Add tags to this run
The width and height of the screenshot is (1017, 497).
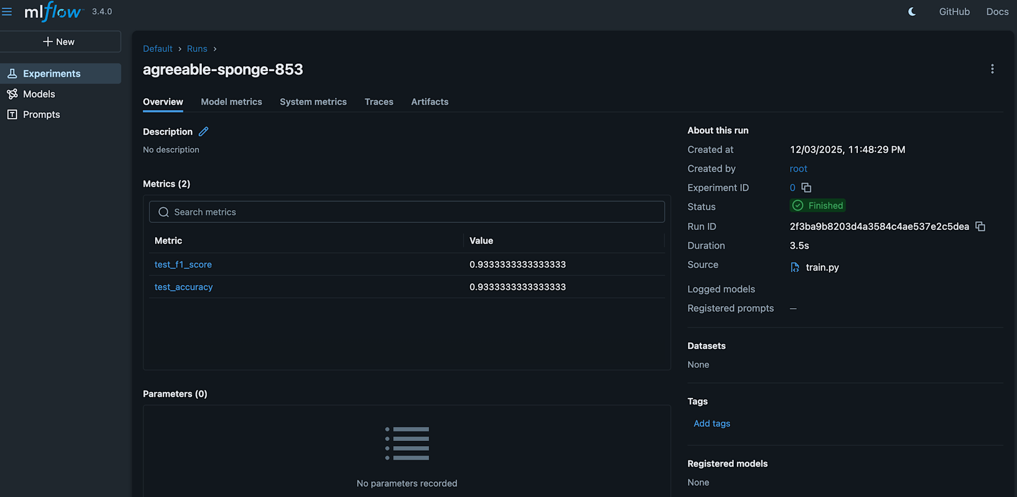711,423
